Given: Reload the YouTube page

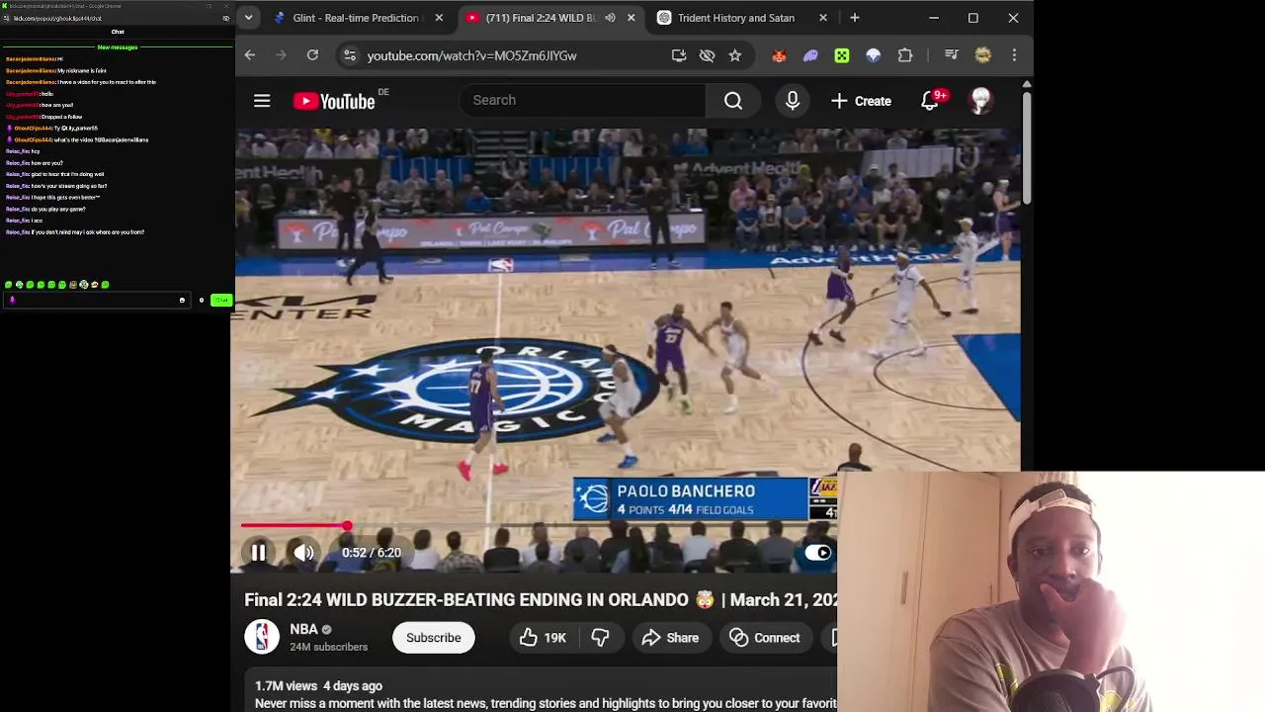Looking at the screenshot, I should pos(312,55).
